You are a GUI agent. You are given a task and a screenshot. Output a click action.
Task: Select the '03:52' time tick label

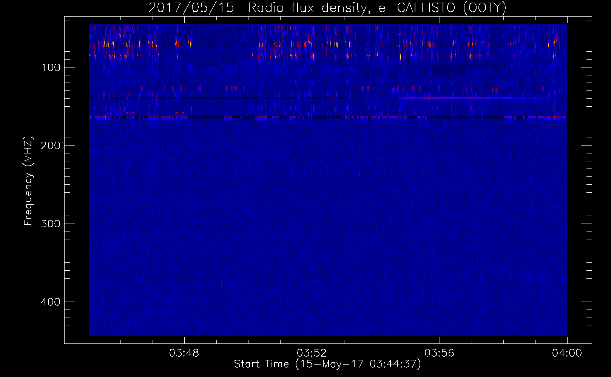312,353
